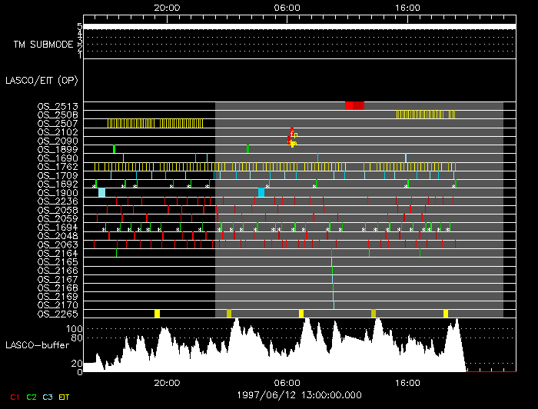The image size is (538, 409).
Task: Click the TM SUBMODE axis label
Action: click(43, 45)
